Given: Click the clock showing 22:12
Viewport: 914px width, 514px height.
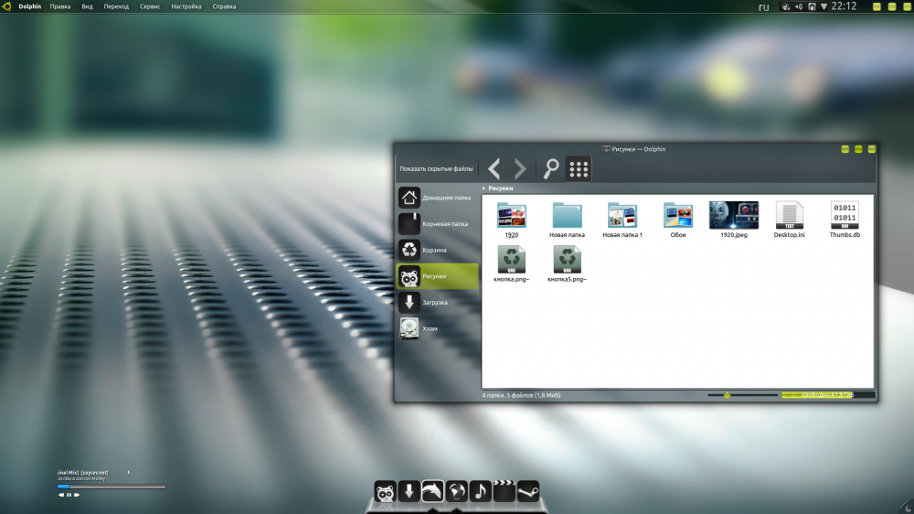Looking at the screenshot, I should point(844,6).
